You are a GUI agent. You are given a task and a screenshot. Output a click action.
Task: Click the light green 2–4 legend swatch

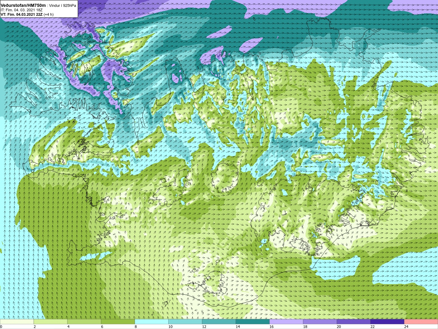pyautogui.click(x=50, y=322)
